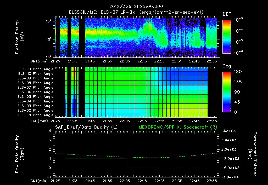Click the white data quality line at level 0
The height and width of the screenshot is (185, 268).
166,168
